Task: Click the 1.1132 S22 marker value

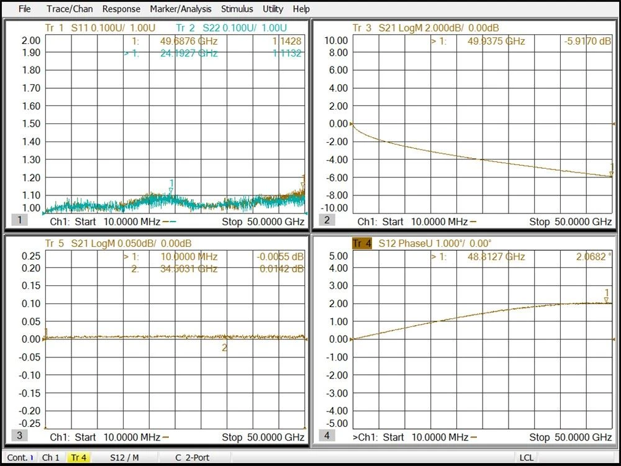Action: (287, 53)
